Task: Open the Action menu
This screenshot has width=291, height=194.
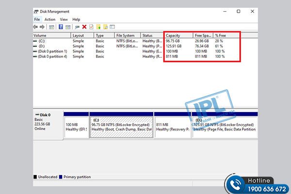Action: point(50,19)
